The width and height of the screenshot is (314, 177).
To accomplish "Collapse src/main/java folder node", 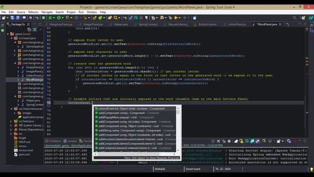I will coord(11,38).
